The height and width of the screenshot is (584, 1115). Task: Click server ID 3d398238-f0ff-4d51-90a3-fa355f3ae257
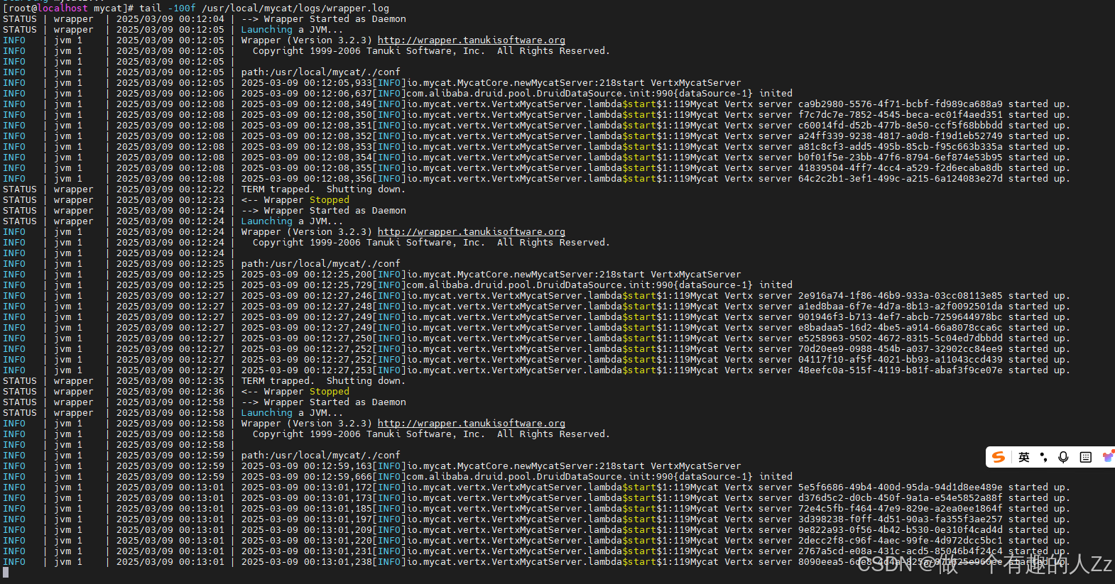901,519
